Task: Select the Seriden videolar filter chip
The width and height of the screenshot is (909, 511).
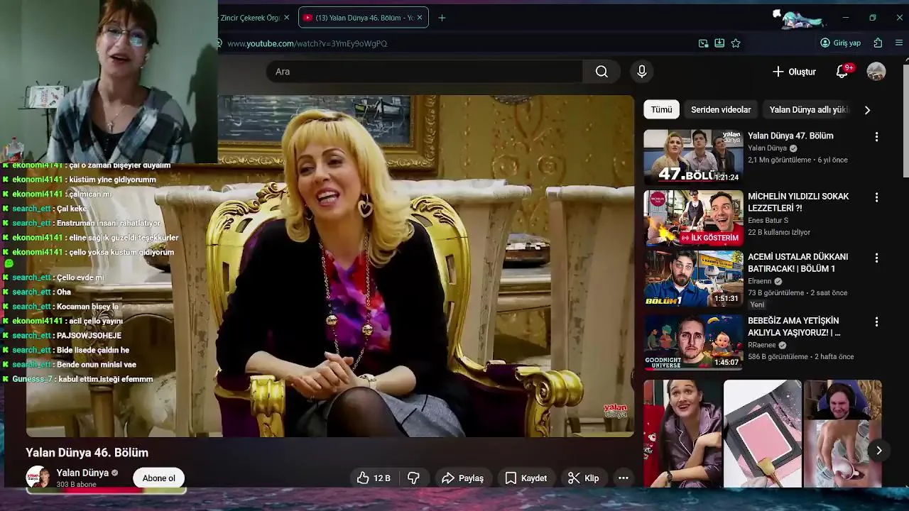Action: point(721,109)
